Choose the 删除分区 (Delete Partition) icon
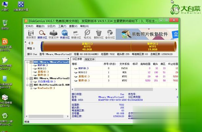202x132 pixels. pos(99,34)
